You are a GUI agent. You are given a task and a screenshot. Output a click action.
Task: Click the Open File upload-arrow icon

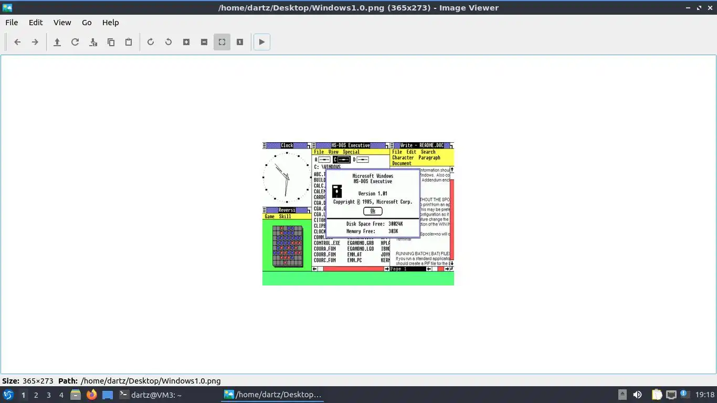point(57,42)
